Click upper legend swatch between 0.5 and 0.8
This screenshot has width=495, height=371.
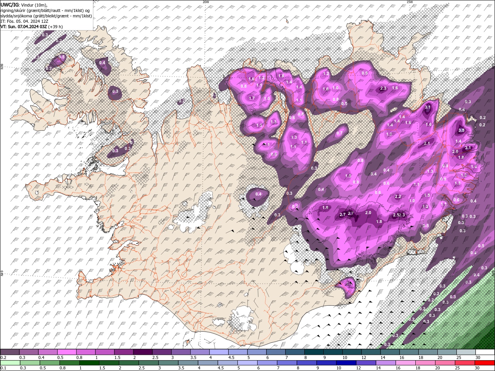(67, 352)
